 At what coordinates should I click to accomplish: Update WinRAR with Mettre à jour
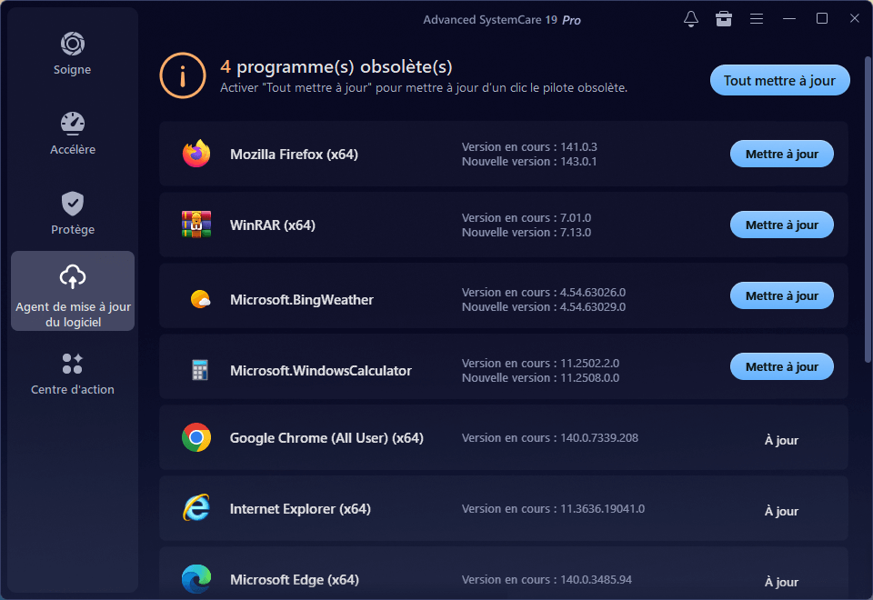pyautogui.click(x=781, y=225)
